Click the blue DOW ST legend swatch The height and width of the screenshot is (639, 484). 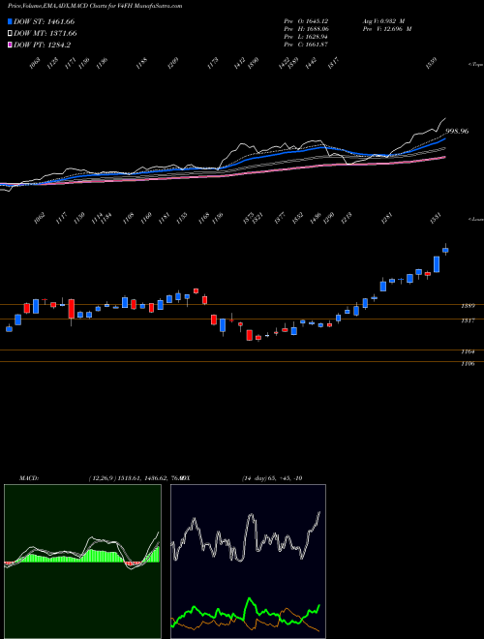click(10, 21)
